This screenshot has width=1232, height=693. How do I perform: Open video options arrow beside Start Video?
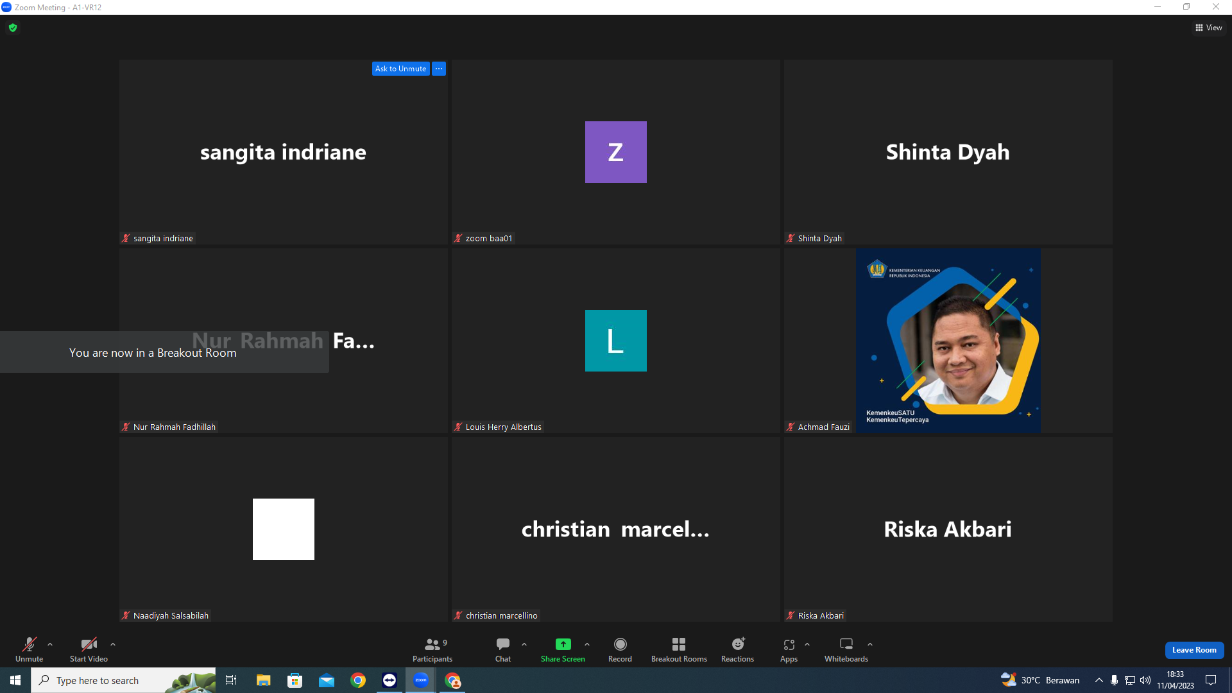point(113,644)
